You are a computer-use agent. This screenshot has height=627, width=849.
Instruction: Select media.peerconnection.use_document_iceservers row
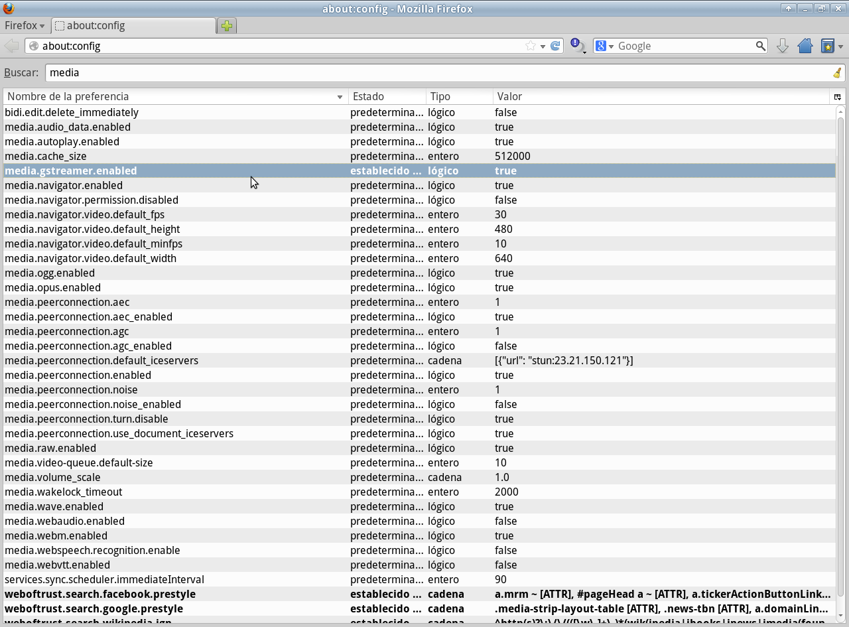coord(419,433)
